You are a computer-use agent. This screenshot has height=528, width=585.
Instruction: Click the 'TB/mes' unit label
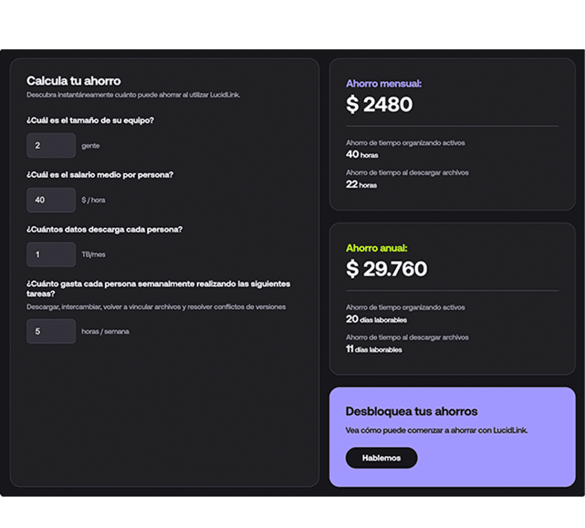pyautogui.click(x=93, y=255)
